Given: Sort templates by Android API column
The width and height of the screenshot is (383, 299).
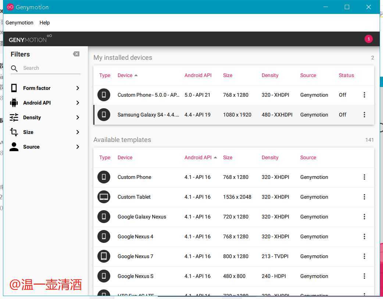Looking at the screenshot, I should click(x=201, y=157).
